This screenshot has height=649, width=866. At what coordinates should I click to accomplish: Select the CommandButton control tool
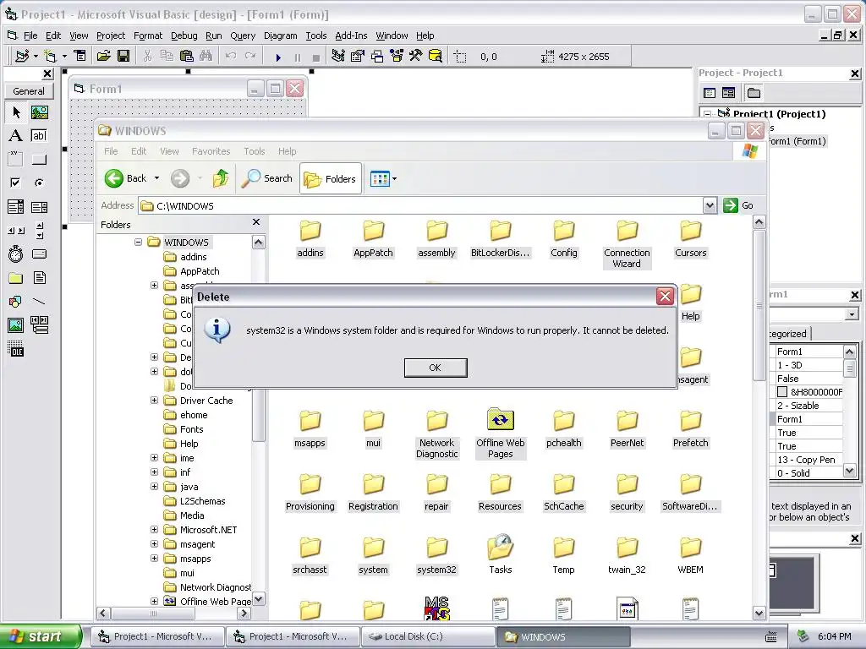pyautogui.click(x=39, y=160)
